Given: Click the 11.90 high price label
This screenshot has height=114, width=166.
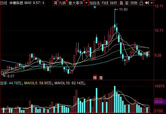Looking at the screenshot, I should (123, 10).
